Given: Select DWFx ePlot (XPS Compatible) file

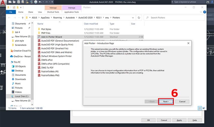Looking at the screenshot, I should point(55,64).
